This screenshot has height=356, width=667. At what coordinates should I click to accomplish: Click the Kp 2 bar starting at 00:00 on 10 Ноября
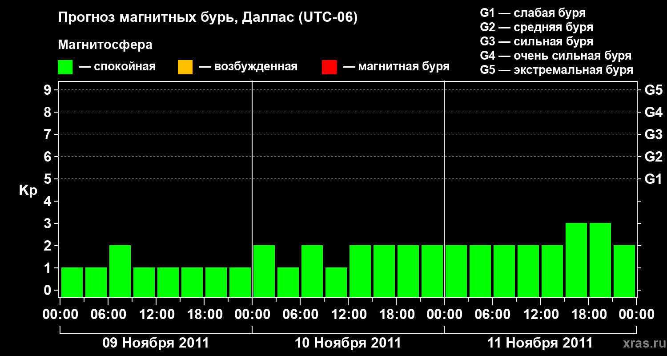click(x=264, y=271)
